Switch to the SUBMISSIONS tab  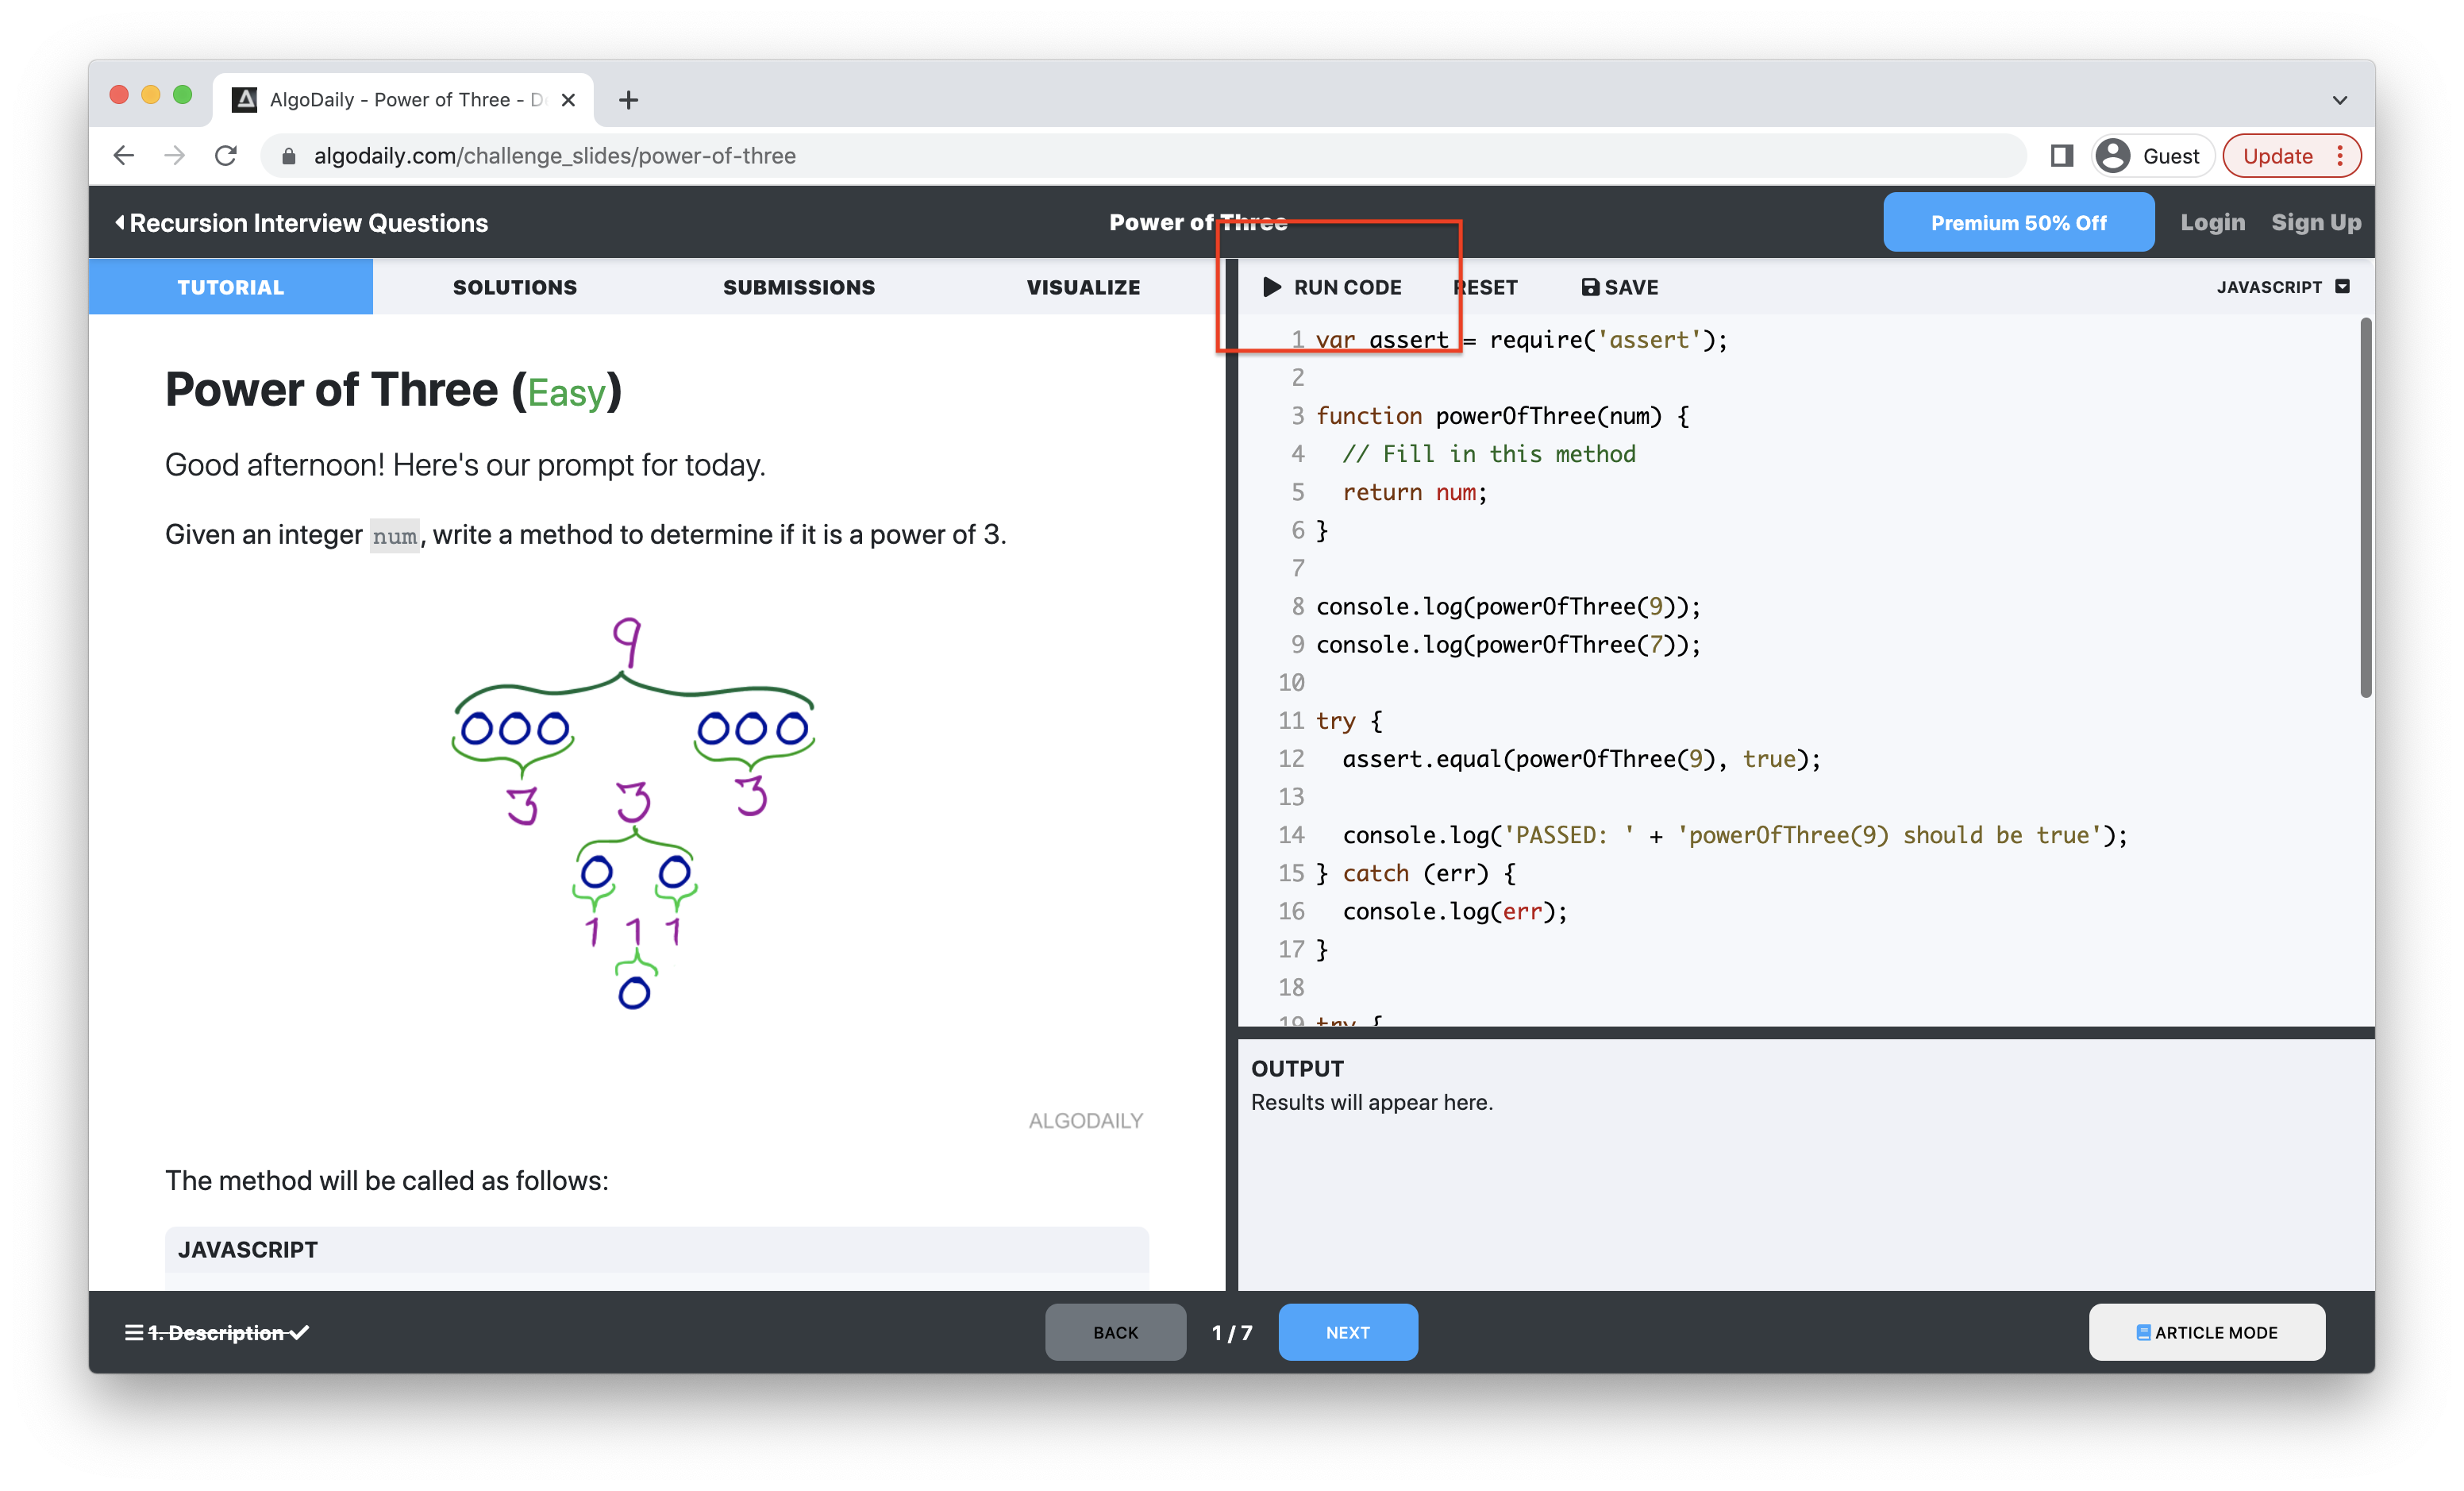coord(799,287)
